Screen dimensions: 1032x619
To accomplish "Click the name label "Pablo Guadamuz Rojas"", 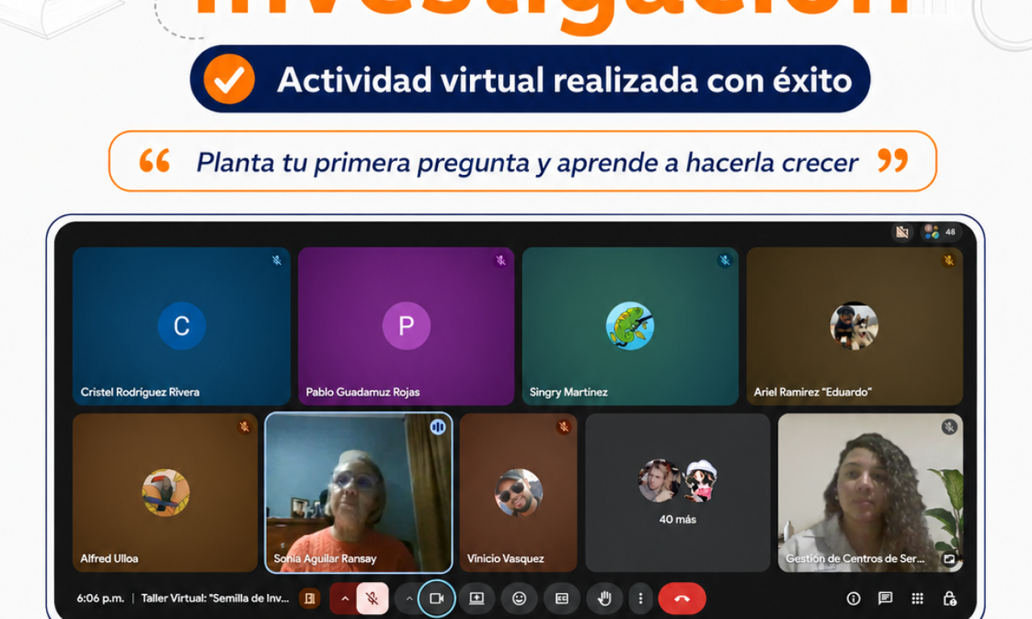I will (x=363, y=393).
